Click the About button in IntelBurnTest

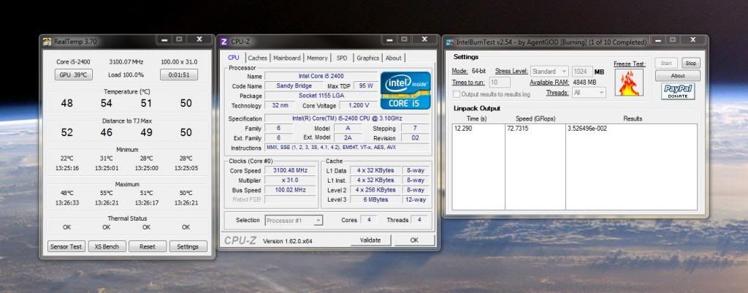click(x=678, y=75)
